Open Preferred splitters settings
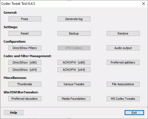Screen dimensions: 148x119 [123, 62]
